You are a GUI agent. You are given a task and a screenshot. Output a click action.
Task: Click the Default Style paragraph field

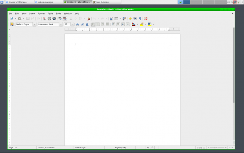(x=24, y=24)
